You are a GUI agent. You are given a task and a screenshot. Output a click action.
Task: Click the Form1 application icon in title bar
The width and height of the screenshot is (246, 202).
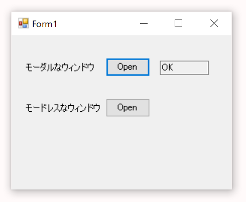point(24,23)
